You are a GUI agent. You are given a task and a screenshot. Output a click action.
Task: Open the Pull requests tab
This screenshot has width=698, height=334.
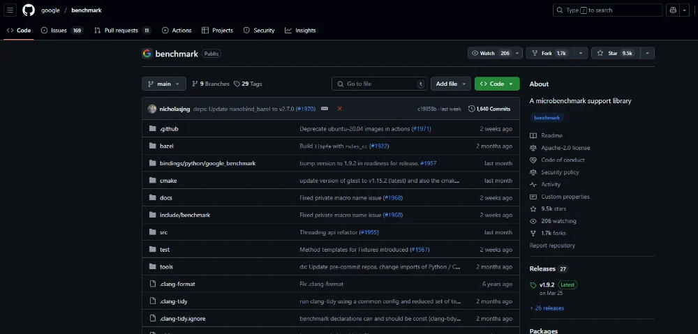(x=121, y=31)
